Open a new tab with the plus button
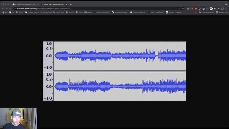This screenshot has height=129, width=229. click(x=71, y=4)
